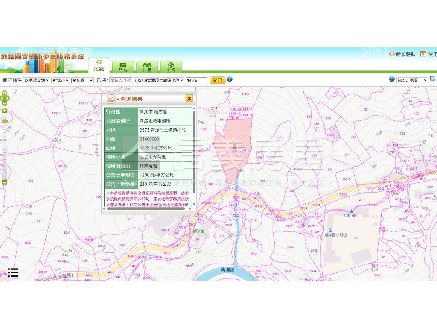Select the value 0573 青潭段土崎頭小段

click(163, 130)
